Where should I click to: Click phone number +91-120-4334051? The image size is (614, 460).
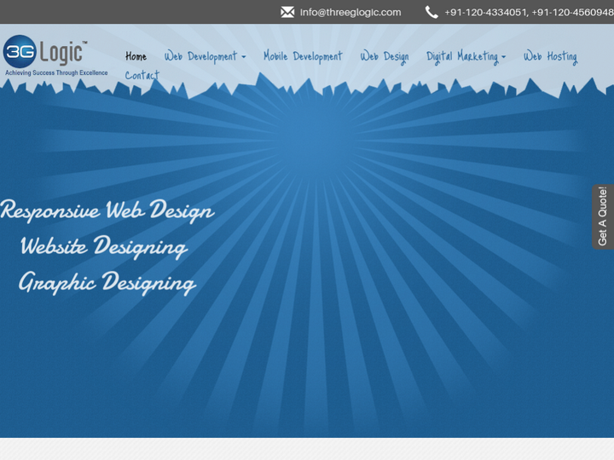click(485, 12)
